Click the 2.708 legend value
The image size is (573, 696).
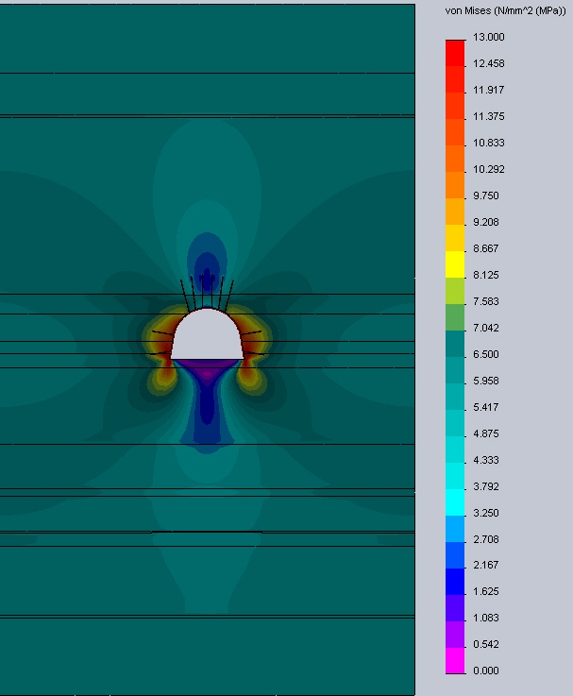coord(486,539)
